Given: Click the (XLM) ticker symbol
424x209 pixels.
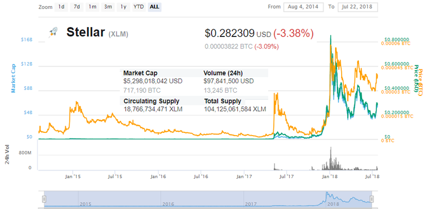Looking at the screenshot, I should [x=119, y=34].
